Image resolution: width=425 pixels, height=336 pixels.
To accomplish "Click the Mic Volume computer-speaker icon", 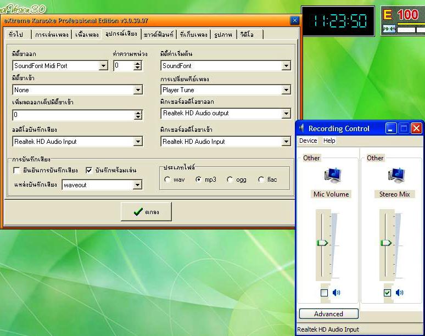I will tap(333, 175).
